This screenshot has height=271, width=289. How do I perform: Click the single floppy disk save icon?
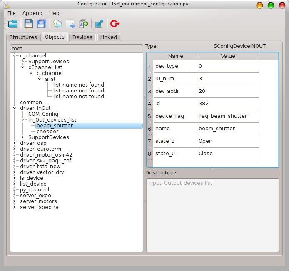pyautogui.click(x=28, y=24)
